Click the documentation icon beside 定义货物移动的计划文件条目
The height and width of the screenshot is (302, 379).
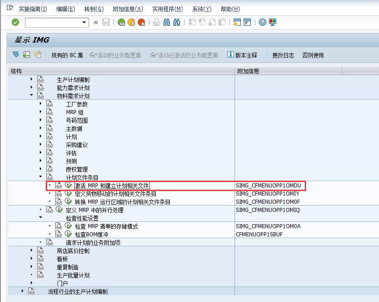pos(59,193)
